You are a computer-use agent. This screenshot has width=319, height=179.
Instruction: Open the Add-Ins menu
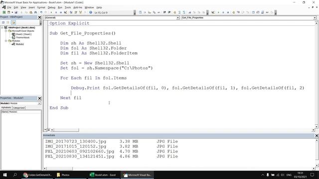coord(78,7)
